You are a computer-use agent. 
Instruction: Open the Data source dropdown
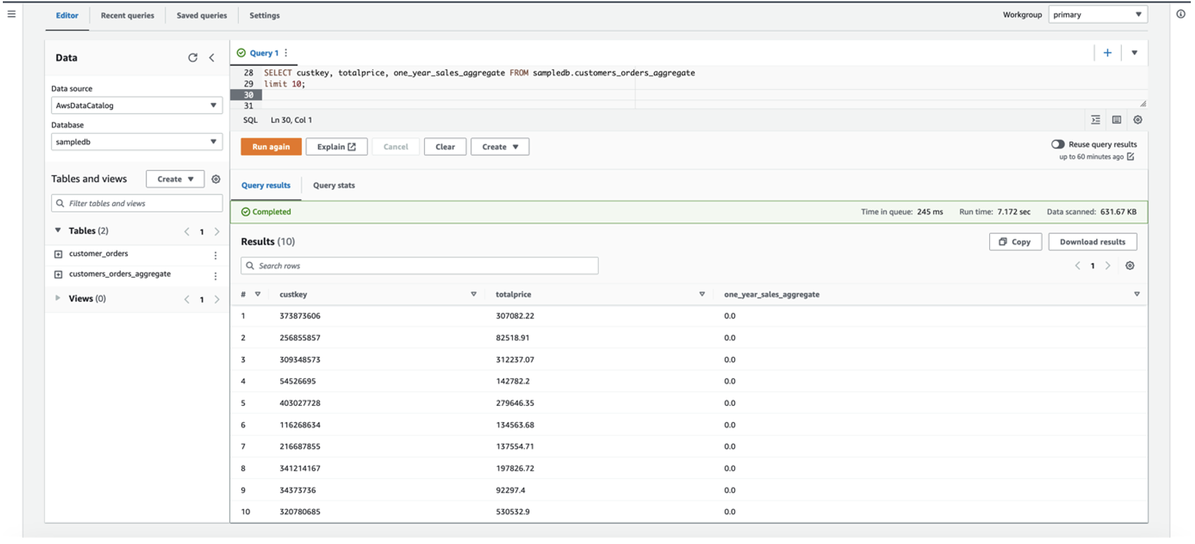point(136,106)
